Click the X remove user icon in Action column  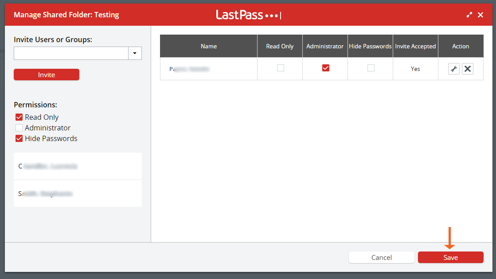pyautogui.click(x=467, y=69)
